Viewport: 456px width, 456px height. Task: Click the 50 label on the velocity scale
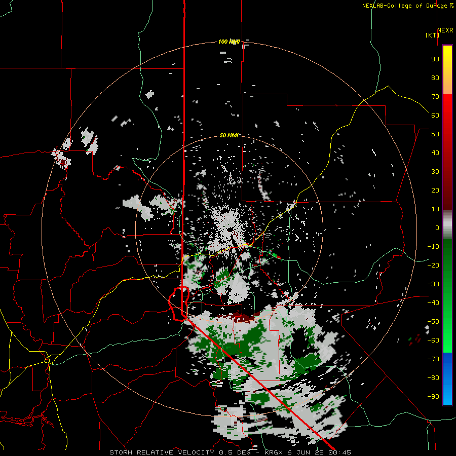coord(435,134)
